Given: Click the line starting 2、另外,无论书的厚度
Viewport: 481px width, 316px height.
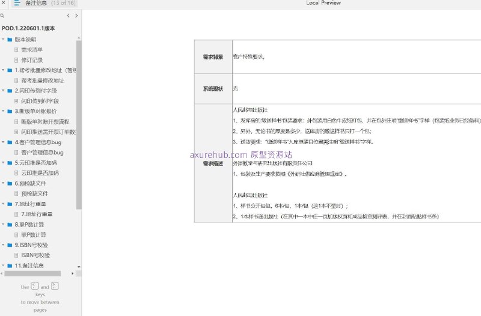Looking at the screenshot, I should pyautogui.click(x=302, y=131).
